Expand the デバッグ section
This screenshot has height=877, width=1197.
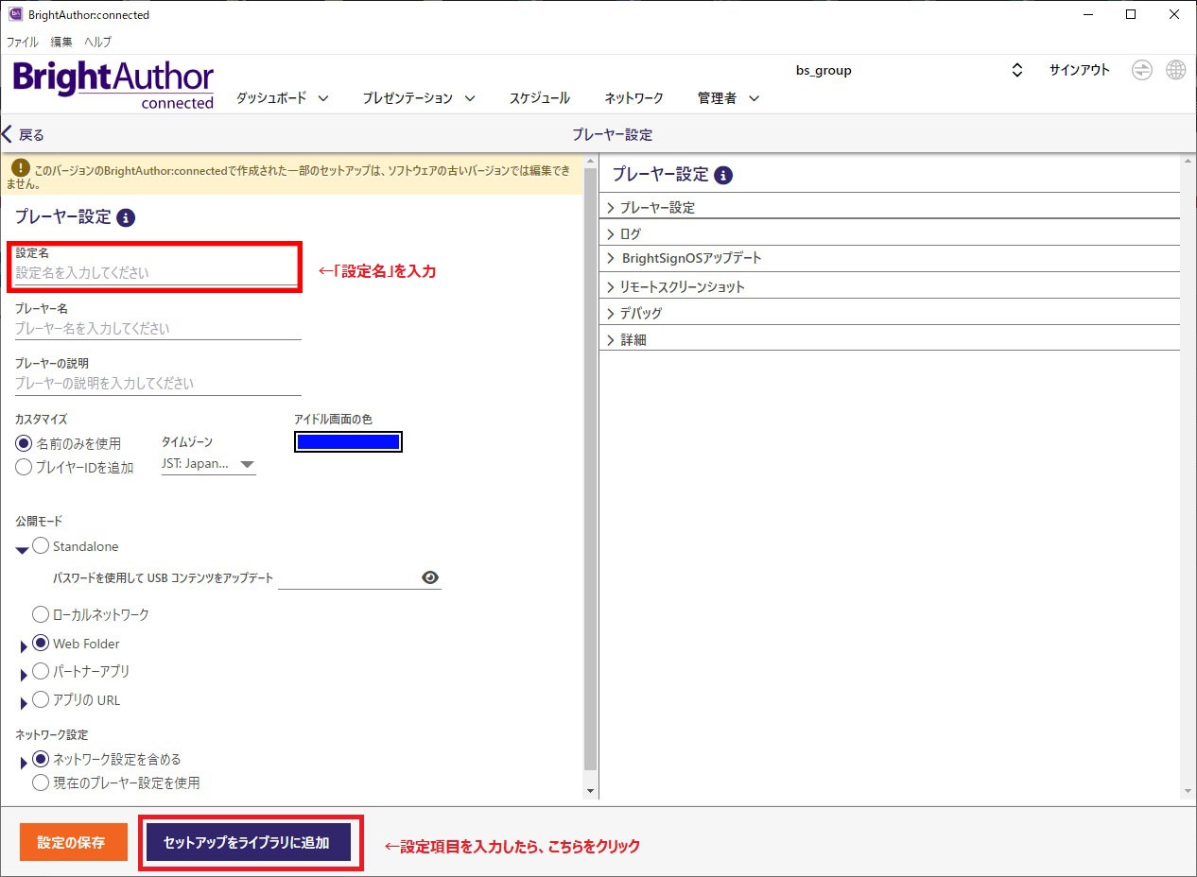tap(890, 313)
